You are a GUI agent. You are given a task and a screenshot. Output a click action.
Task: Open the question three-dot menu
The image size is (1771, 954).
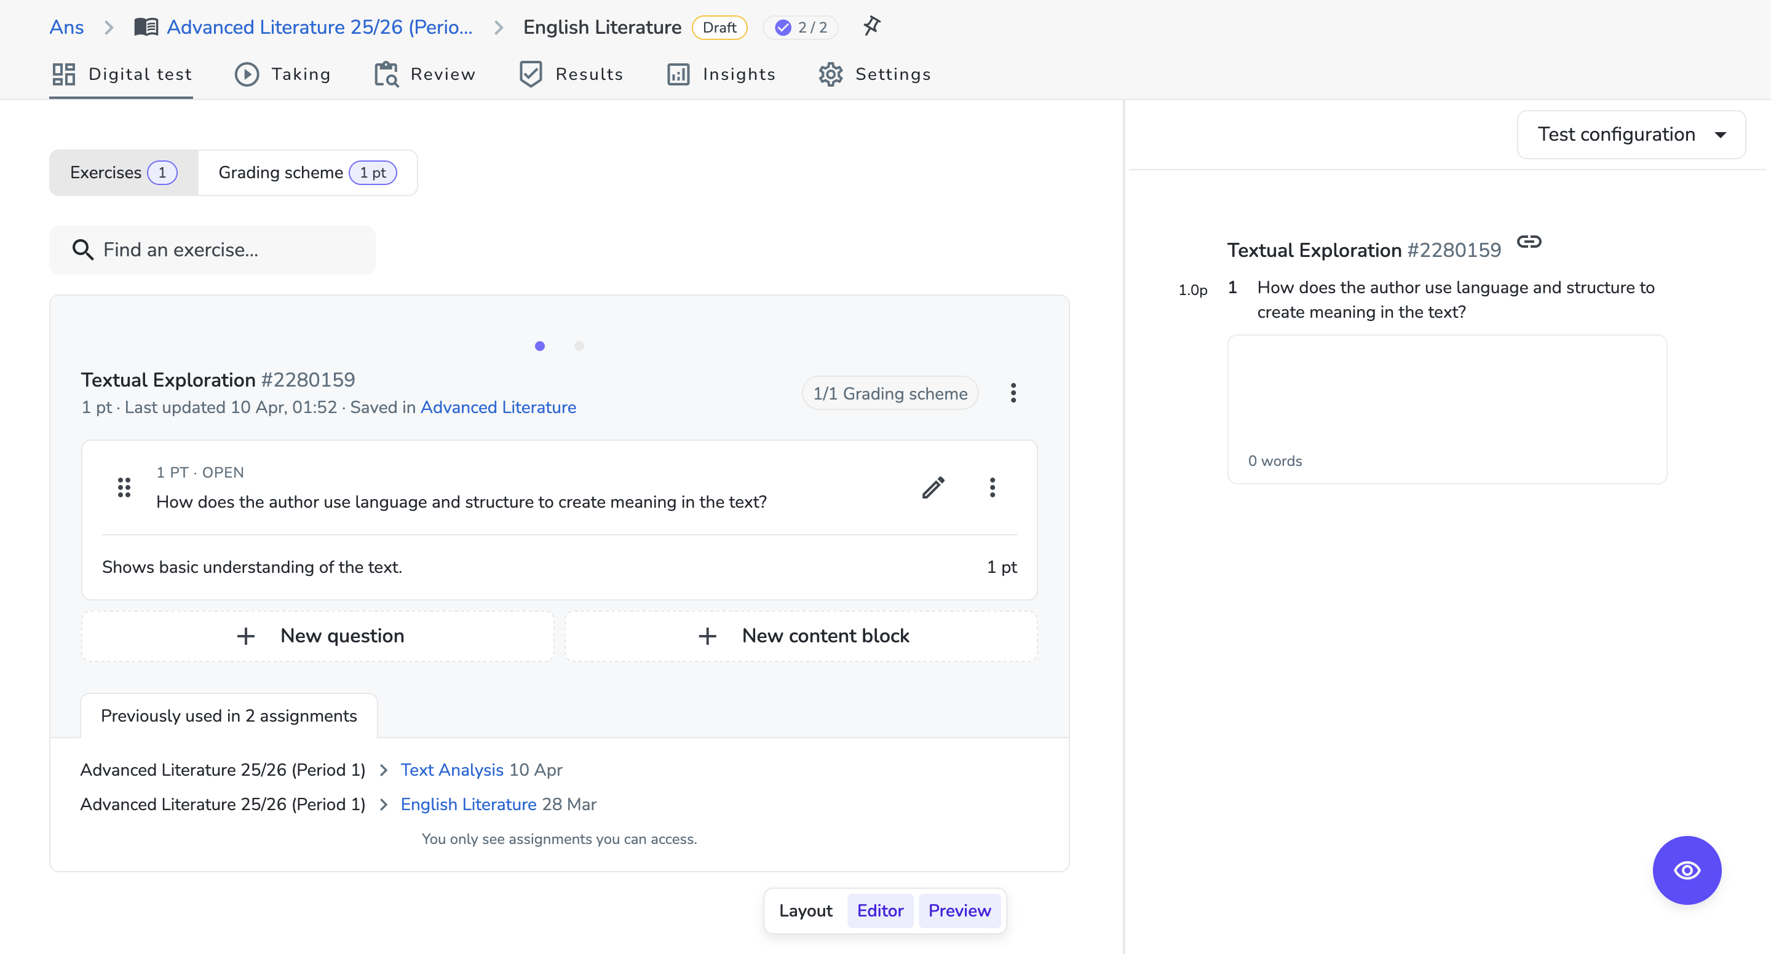[992, 488]
